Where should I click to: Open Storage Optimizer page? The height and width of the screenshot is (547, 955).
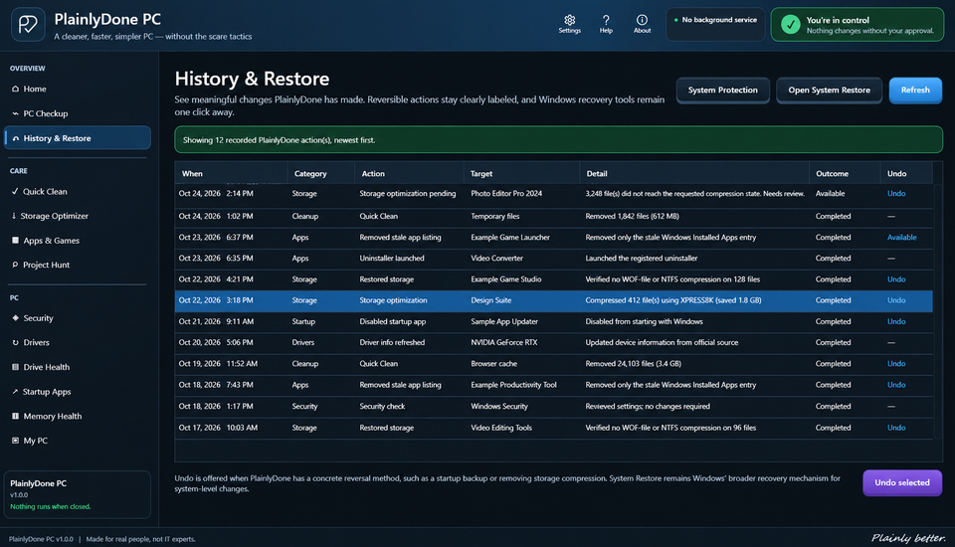point(78,216)
